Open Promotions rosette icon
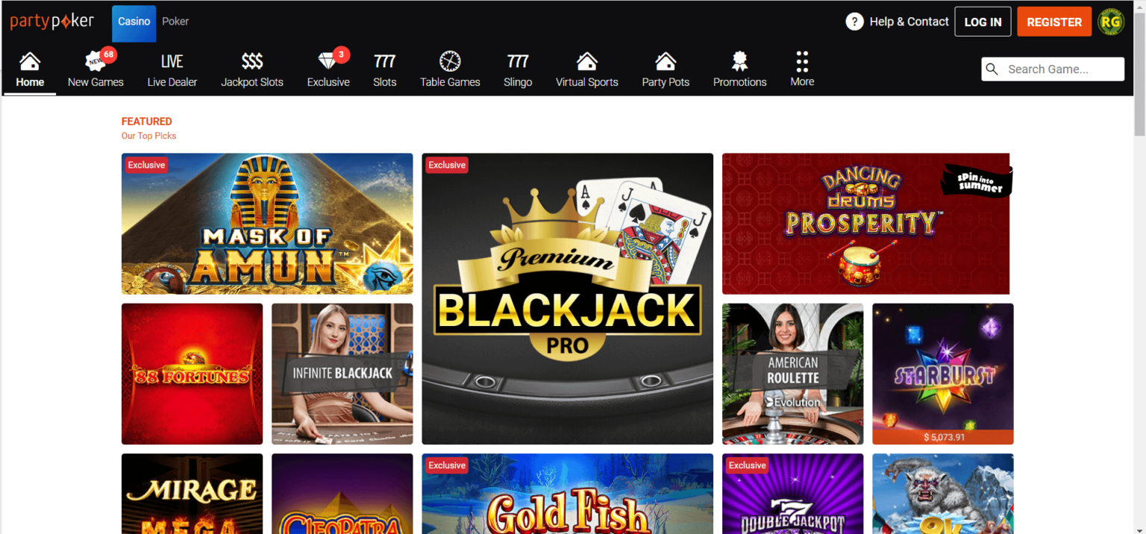The image size is (1146, 534). (x=739, y=61)
